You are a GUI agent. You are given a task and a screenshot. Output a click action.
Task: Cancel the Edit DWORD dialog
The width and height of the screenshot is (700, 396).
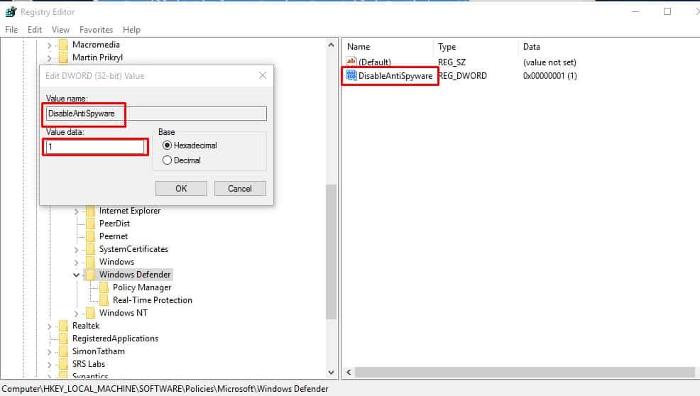pos(240,188)
